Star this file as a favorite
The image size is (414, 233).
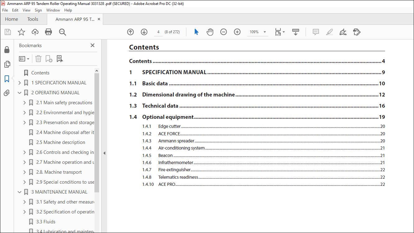click(x=21, y=32)
